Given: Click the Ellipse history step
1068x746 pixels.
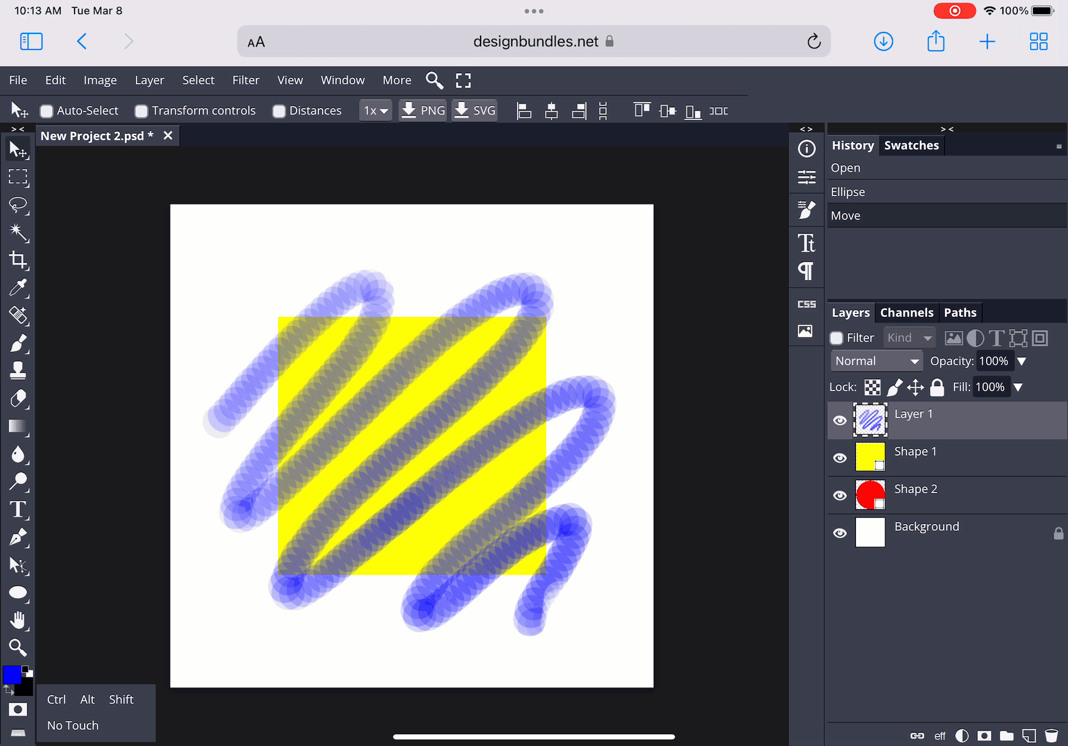Looking at the screenshot, I should (848, 192).
